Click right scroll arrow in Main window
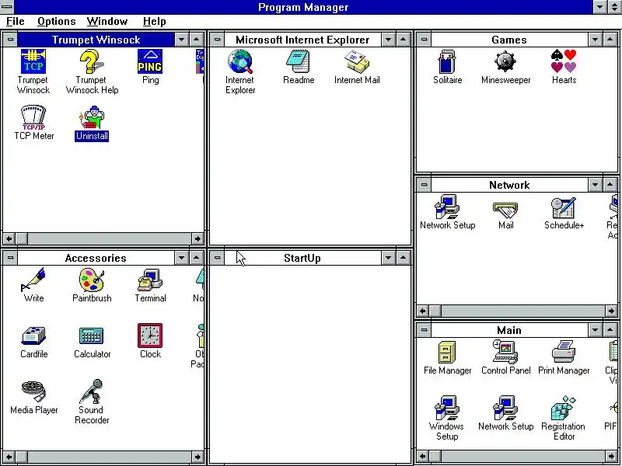Image resolution: width=622 pixels, height=466 pixels. [611, 456]
